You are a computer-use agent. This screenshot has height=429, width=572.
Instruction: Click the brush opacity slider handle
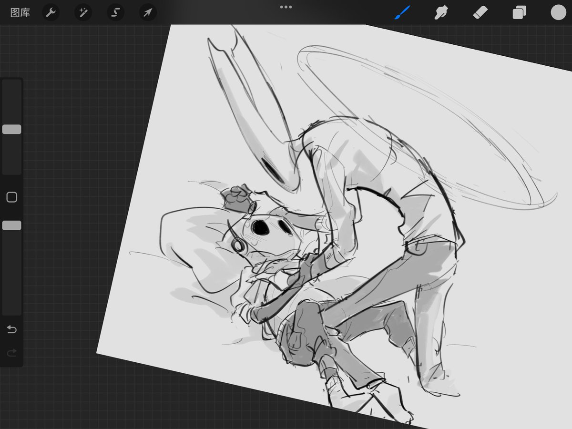[12, 225]
